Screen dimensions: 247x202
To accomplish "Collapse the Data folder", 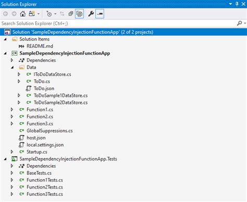I will (13, 67).
